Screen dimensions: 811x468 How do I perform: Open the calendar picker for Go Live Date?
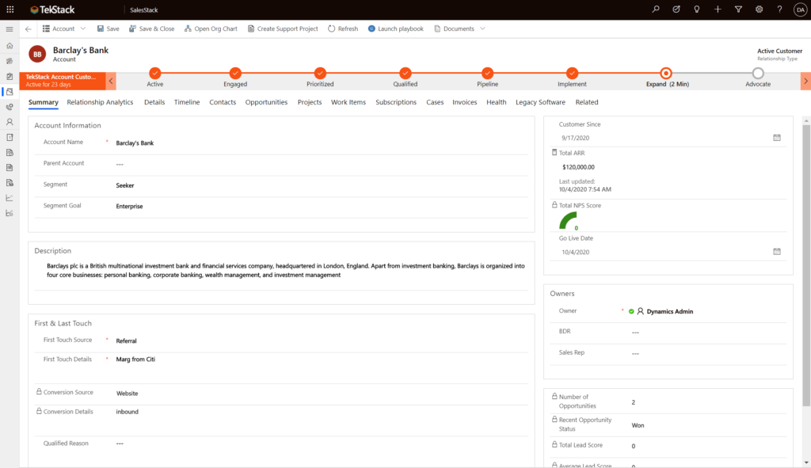coord(777,251)
